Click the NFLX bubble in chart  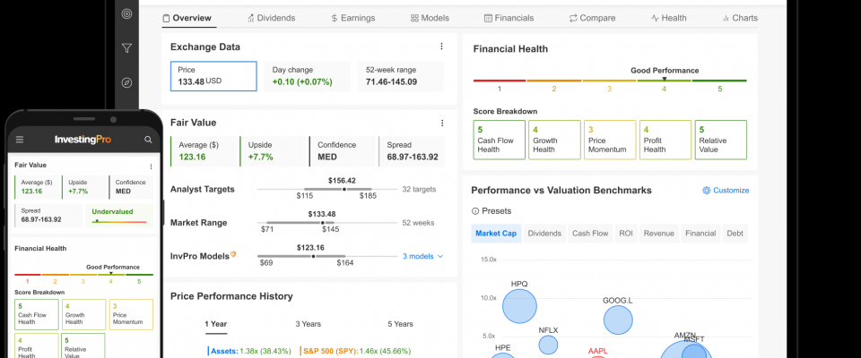tap(548, 345)
